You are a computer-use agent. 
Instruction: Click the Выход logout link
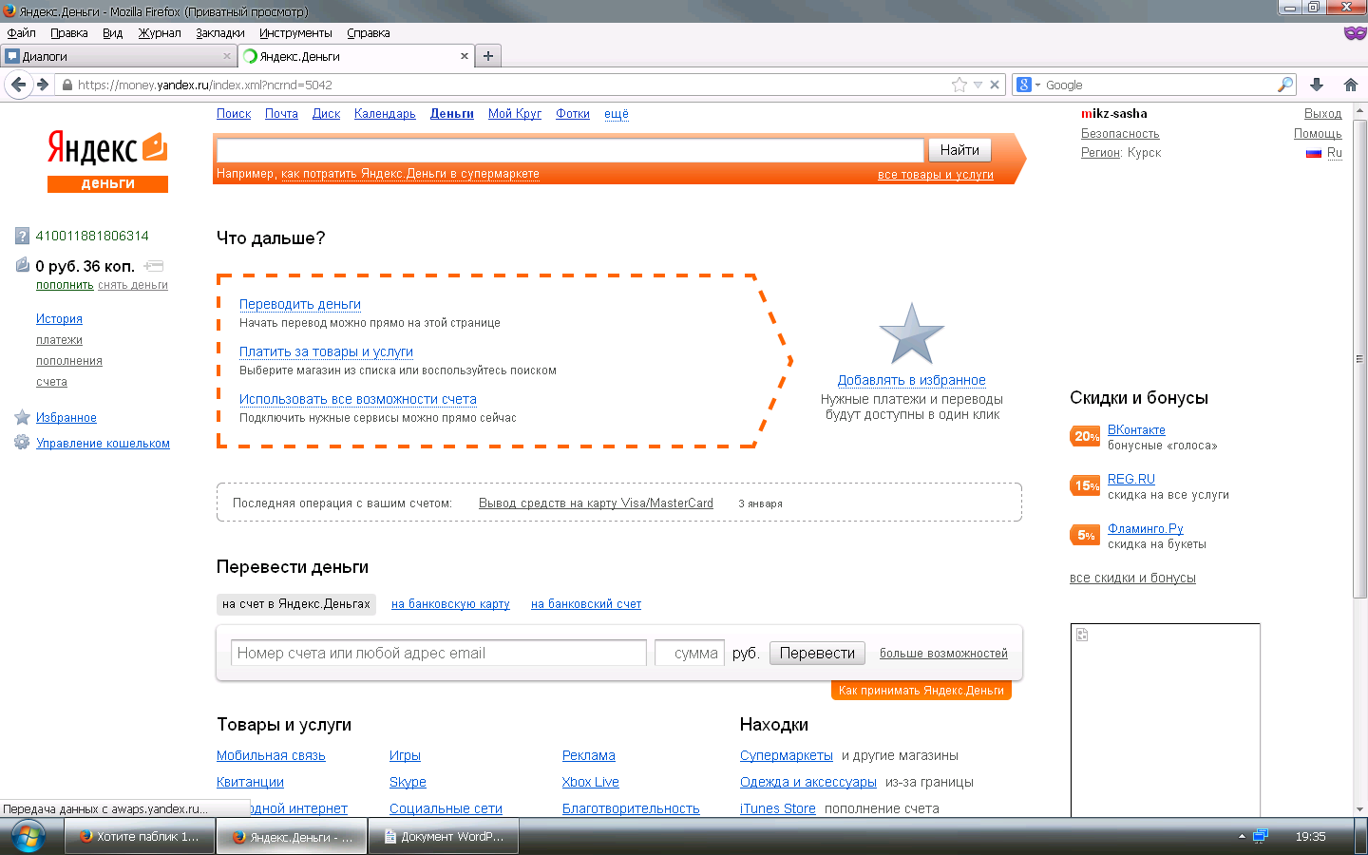click(x=1322, y=114)
